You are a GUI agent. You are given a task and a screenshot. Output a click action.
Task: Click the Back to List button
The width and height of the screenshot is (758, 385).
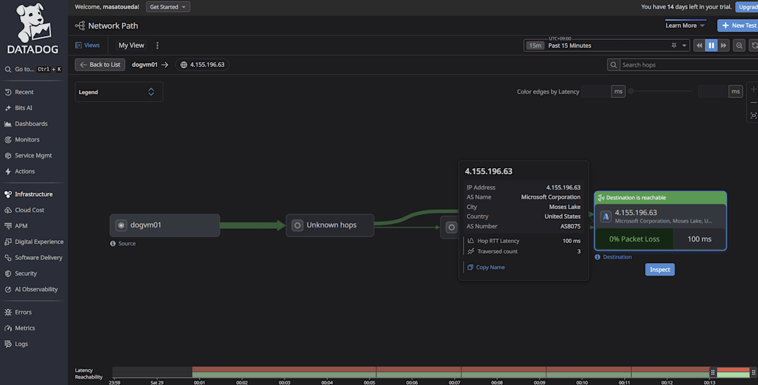[x=100, y=64]
